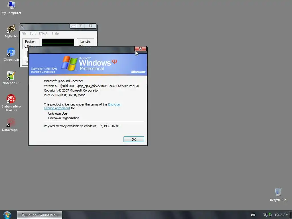Open Sound Recorder Edit menu

33,33
